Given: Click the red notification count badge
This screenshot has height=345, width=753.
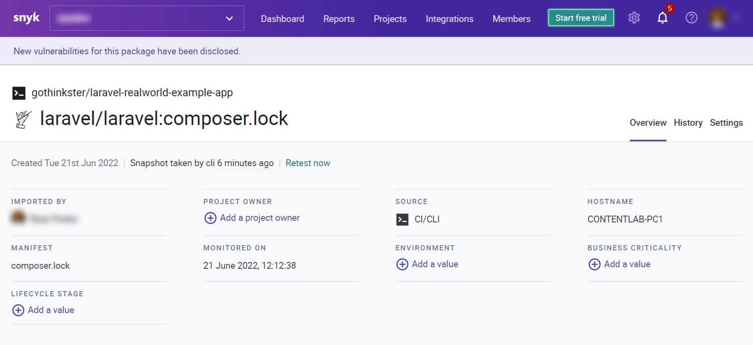Looking at the screenshot, I should [x=670, y=8].
